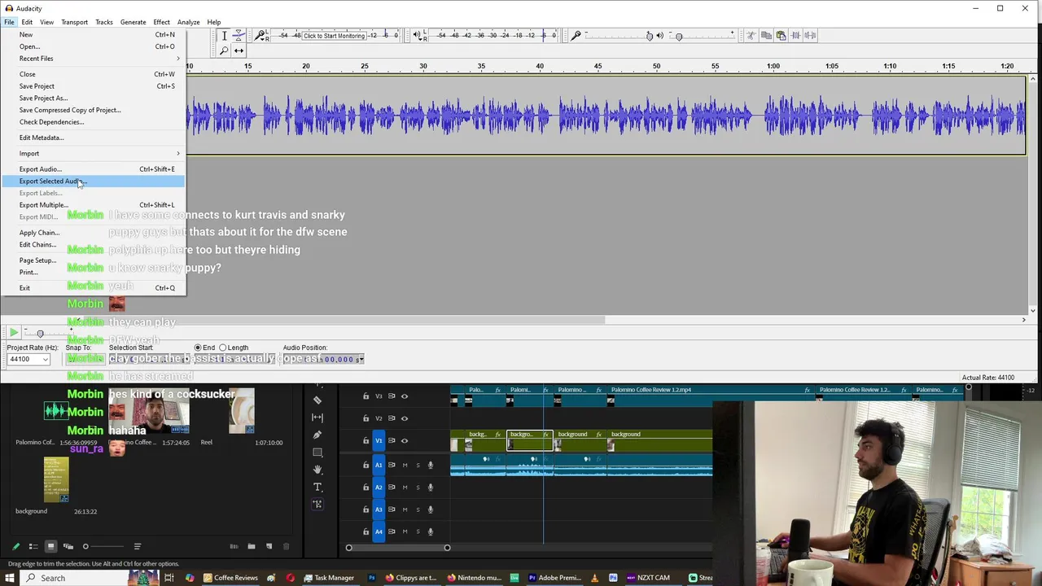The width and height of the screenshot is (1042, 586).
Task: Select the Audacity Envelope tool
Action: (x=239, y=36)
